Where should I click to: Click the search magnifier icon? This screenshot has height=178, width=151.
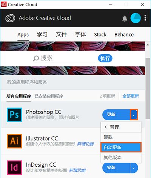point(36,58)
